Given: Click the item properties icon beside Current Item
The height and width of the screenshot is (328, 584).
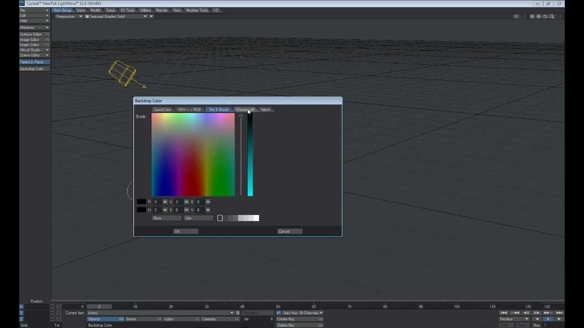Looking at the screenshot, I should (238, 313).
